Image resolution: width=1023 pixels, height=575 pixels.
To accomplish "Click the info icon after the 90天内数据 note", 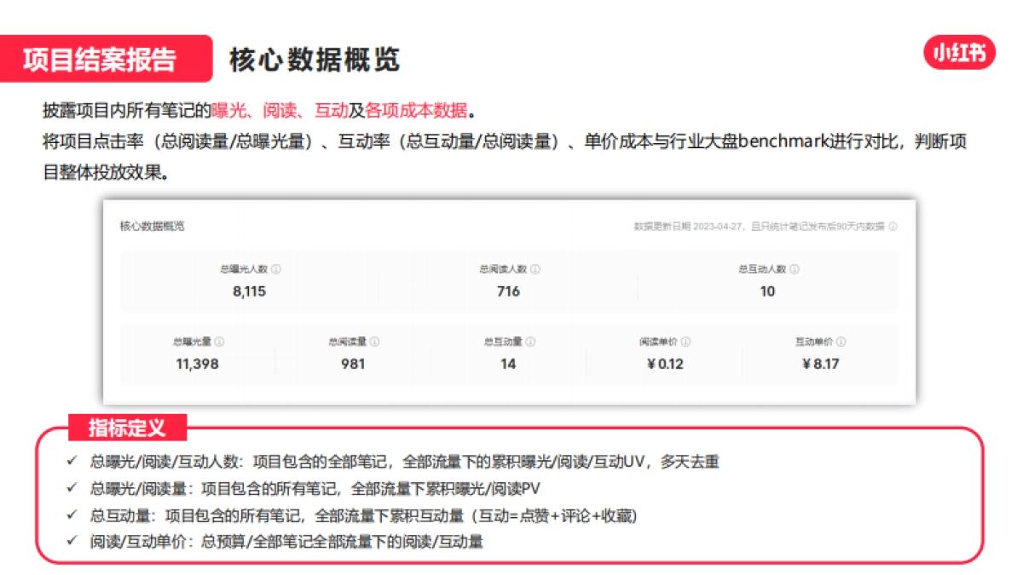I will tap(893, 227).
